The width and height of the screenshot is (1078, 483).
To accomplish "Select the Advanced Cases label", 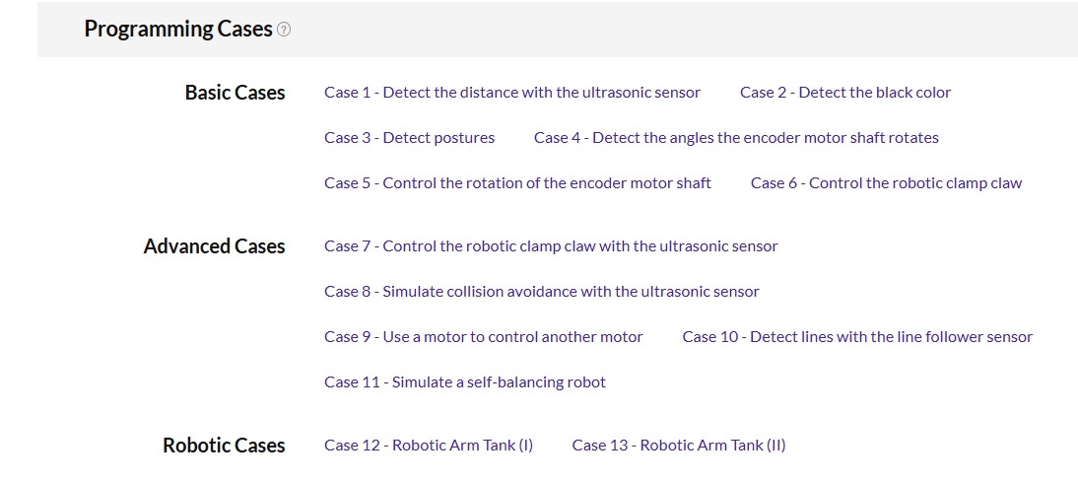I will pyautogui.click(x=214, y=246).
